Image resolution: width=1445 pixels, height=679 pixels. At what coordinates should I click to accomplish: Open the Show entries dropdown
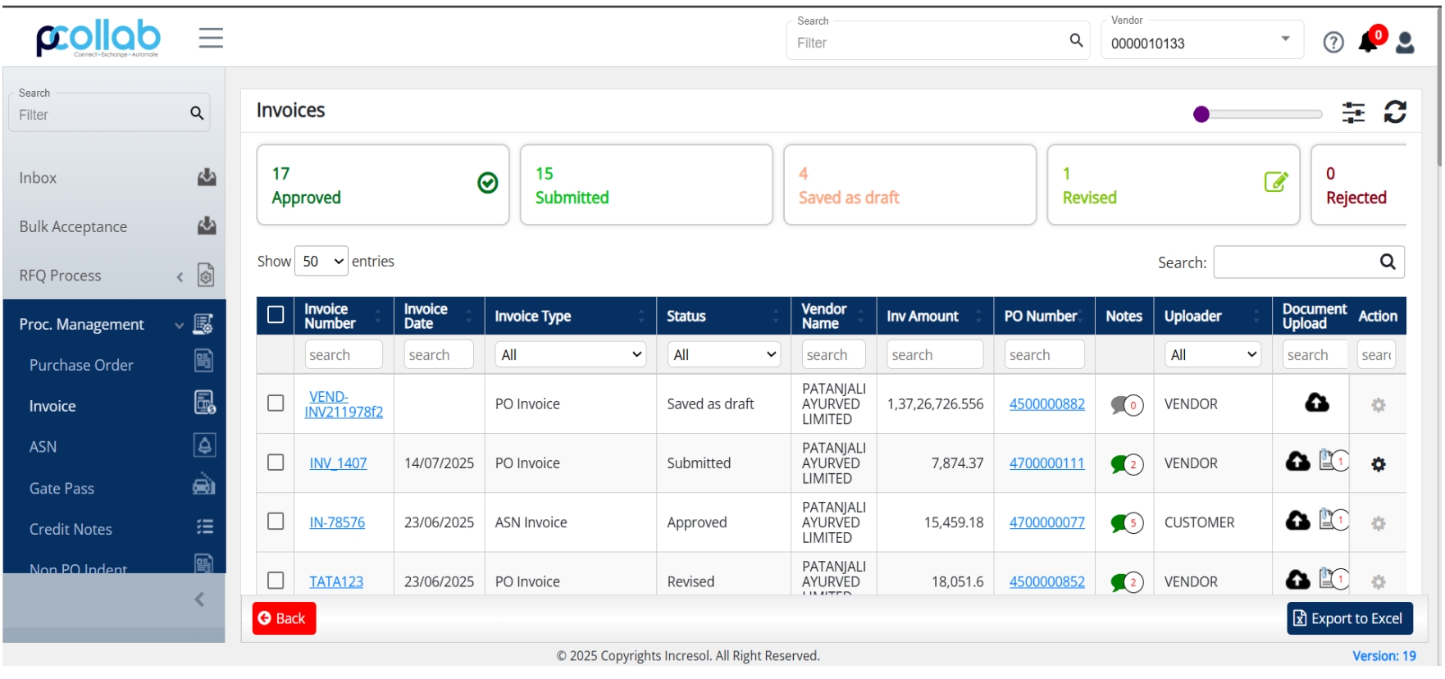(x=321, y=262)
